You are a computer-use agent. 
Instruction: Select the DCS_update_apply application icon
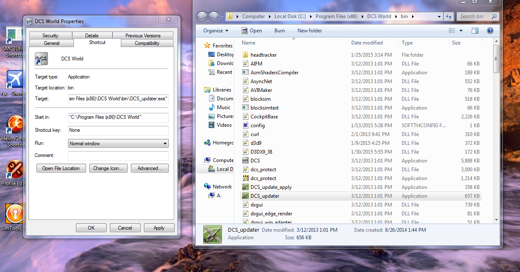(246, 187)
